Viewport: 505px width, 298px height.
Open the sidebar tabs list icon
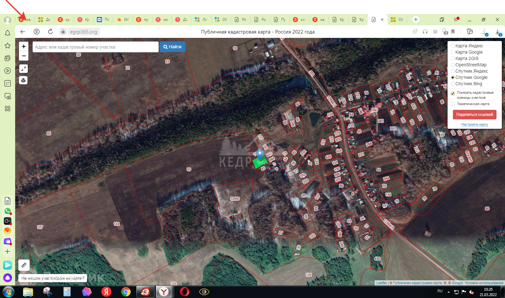(8, 58)
